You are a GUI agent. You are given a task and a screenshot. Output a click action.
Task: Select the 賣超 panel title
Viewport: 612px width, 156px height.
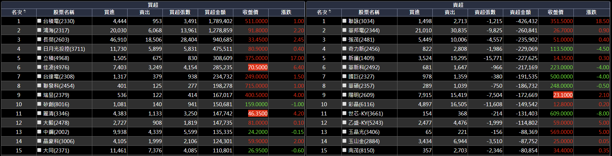[x=458, y=5]
